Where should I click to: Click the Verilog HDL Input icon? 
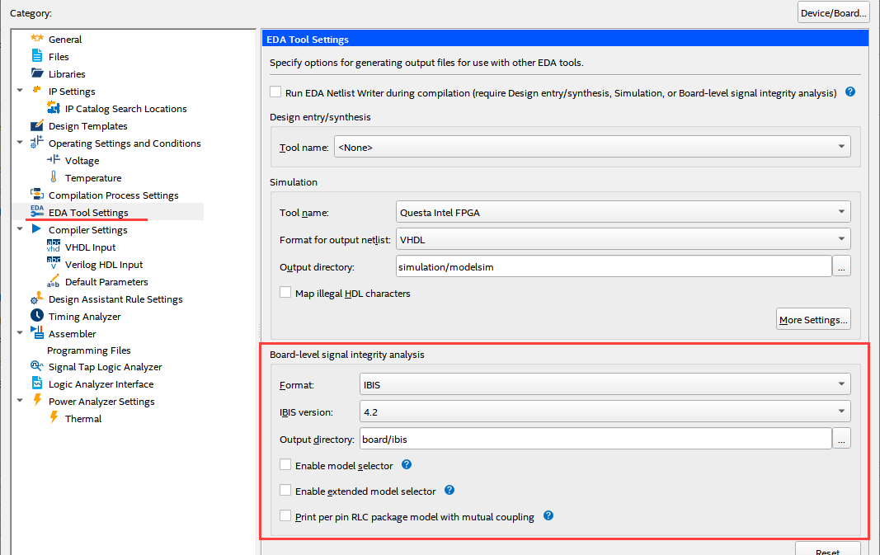pyautogui.click(x=54, y=263)
